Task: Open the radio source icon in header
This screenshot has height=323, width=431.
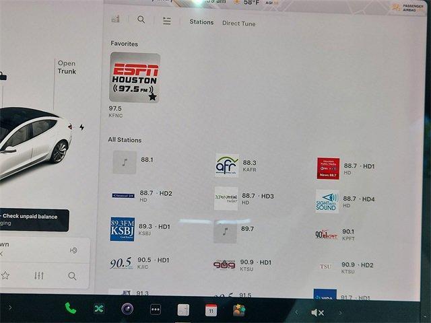Action: tap(116, 20)
